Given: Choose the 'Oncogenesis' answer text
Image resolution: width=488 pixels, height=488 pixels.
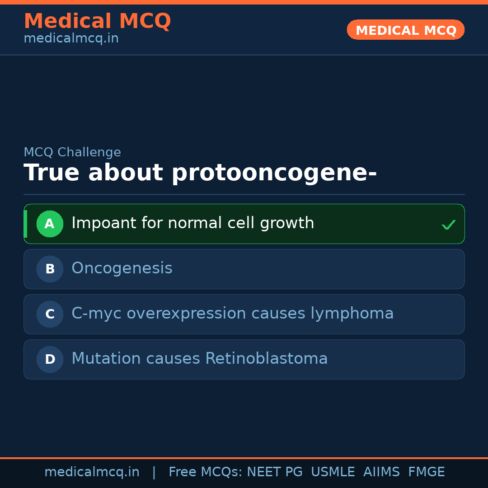Looking at the screenshot, I should 122,268.
